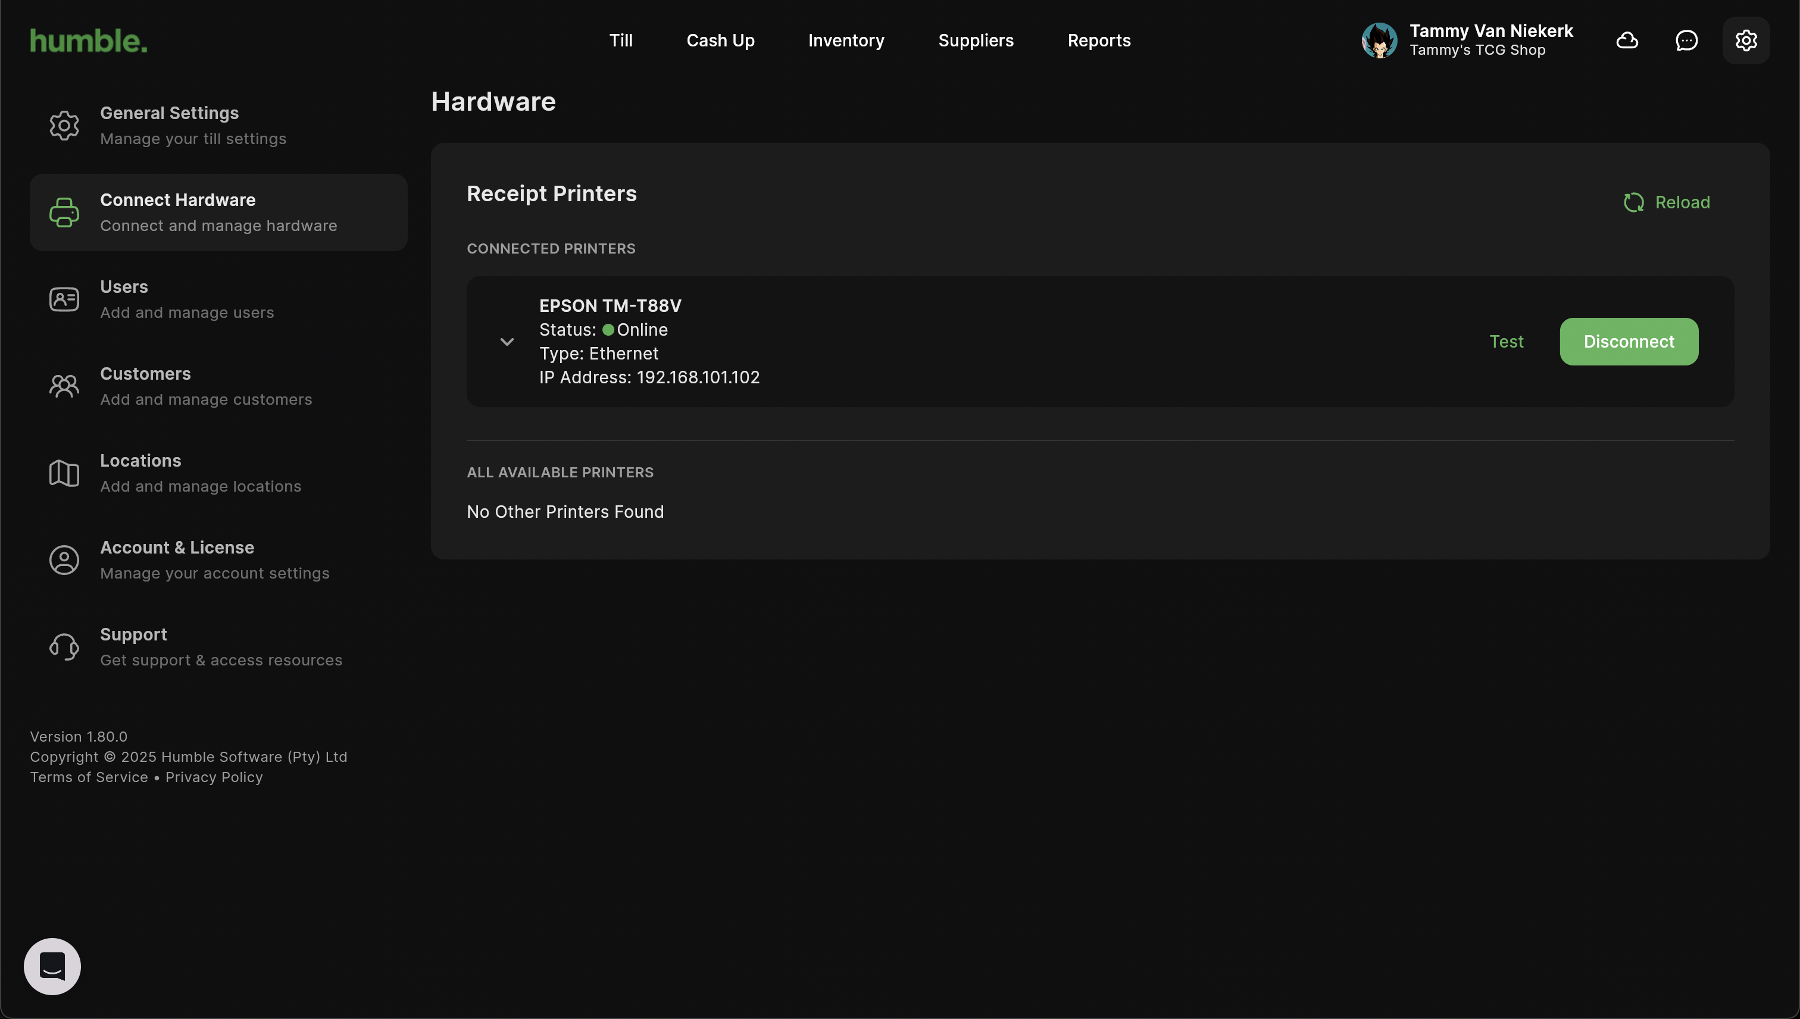The height and width of the screenshot is (1019, 1800).
Task: Click the Test printer button
Action: 1505,342
